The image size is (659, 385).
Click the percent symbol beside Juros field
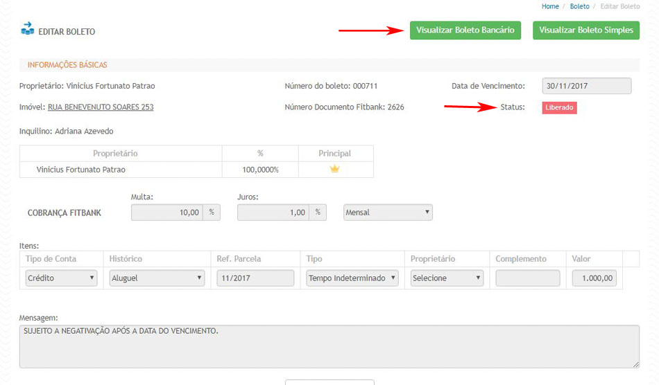318,213
